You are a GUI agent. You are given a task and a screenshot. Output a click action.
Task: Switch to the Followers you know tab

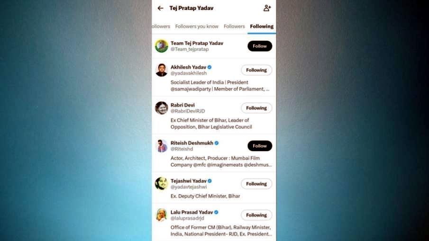197,27
